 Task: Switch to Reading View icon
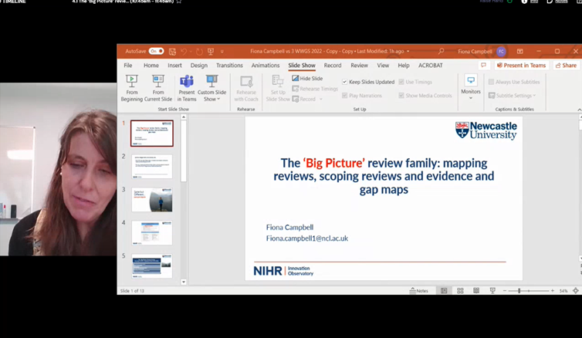tap(476, 291)
